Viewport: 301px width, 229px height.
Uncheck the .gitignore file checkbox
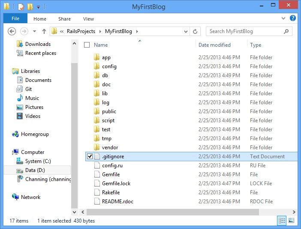click(90, 157)
